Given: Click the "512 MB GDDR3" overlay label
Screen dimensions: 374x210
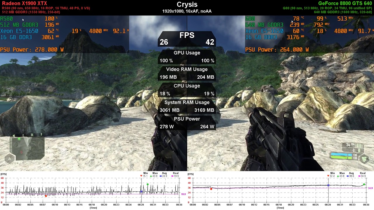Looking at the screenshot, I should click(x=19, y=25).
